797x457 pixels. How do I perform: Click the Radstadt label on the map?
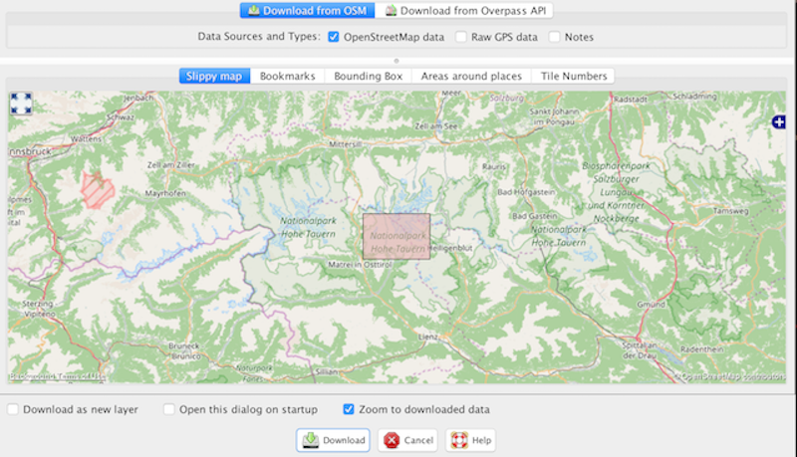[x=631, y=99]
